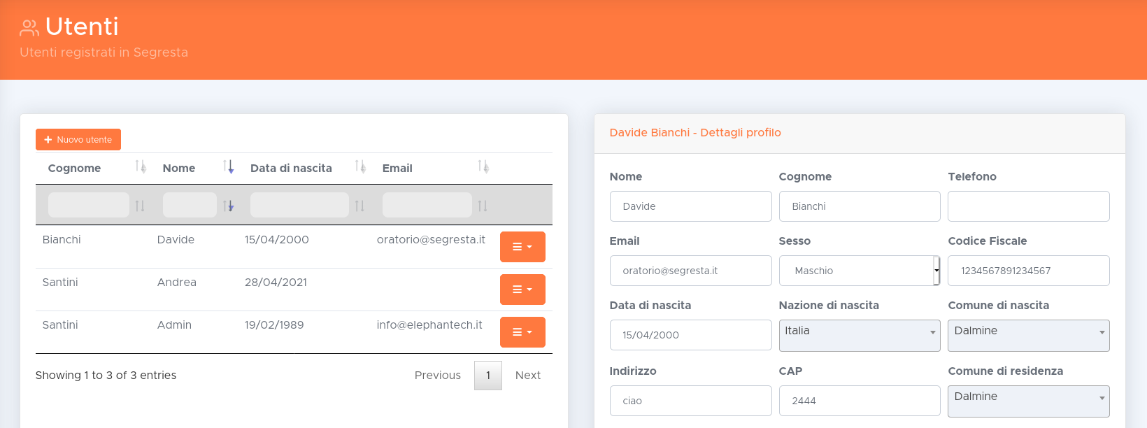Open actions menu for Davide Bianchi row

522,247
